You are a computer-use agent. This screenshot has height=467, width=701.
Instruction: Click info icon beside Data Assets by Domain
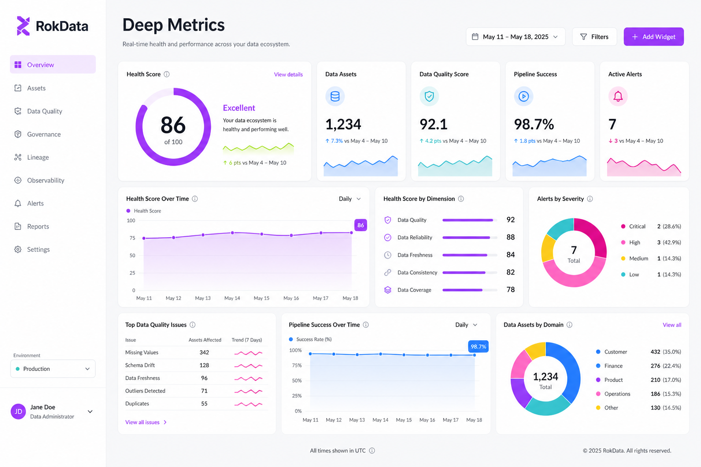click(570, 325)
